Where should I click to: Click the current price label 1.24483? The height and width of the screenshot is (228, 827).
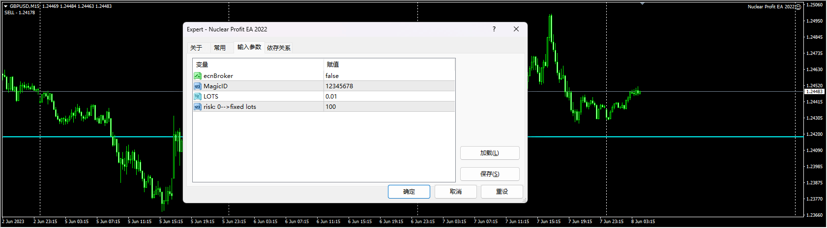pyautogui.click(x=814, y=92)
